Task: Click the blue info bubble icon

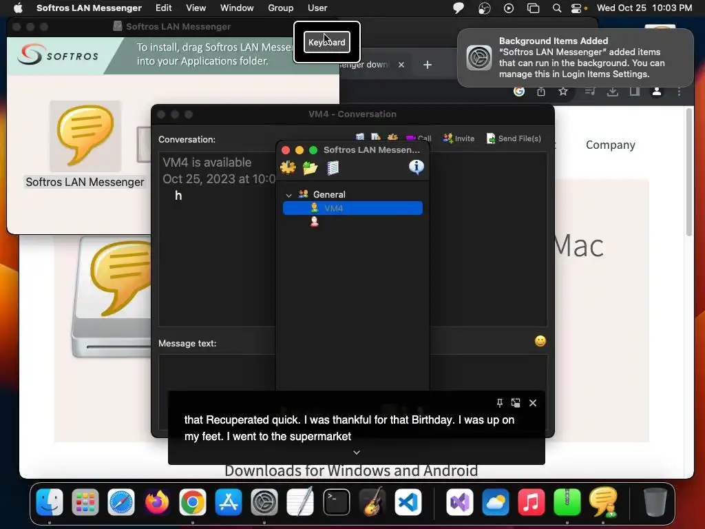Action: (x=417, y=167)
